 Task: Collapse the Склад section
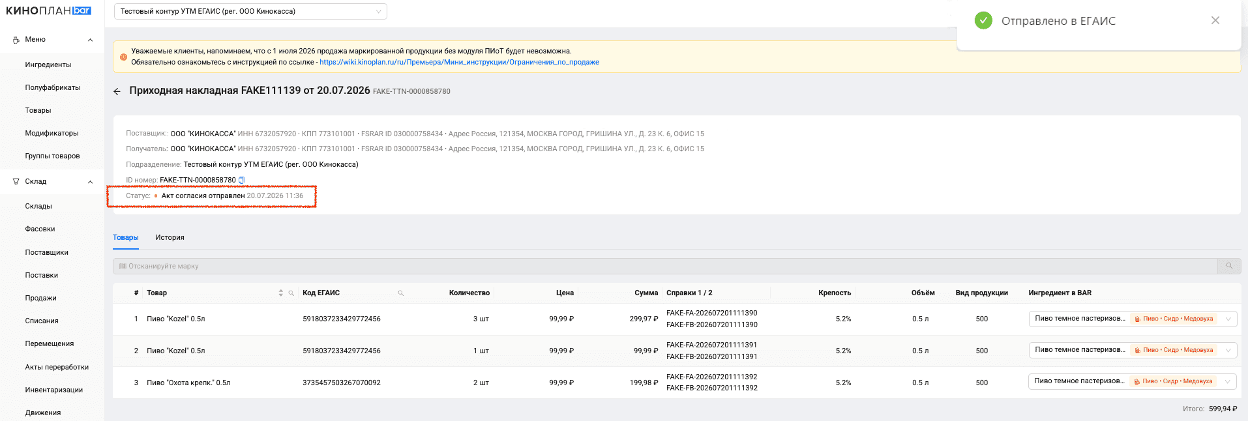coord(90,182)
